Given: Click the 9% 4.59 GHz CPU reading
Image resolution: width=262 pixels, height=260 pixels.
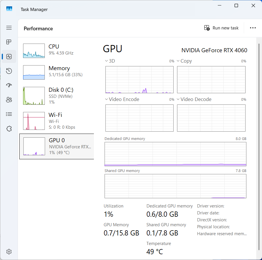Looking at the screenshot, I should click(61, 53).
